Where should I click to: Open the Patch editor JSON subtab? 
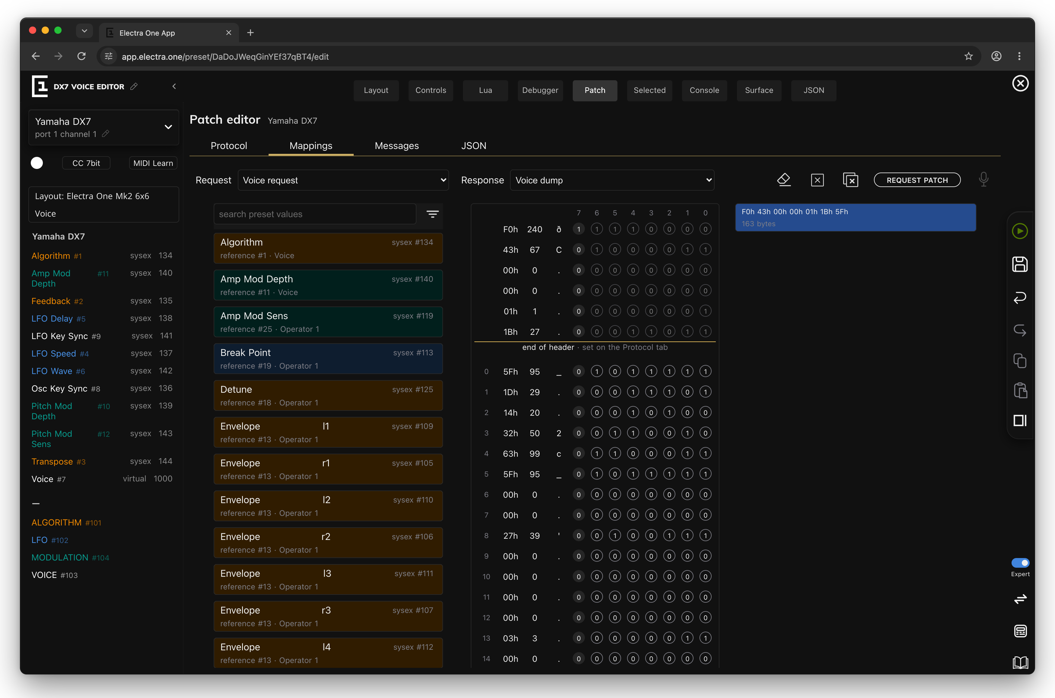click(473, 146)
